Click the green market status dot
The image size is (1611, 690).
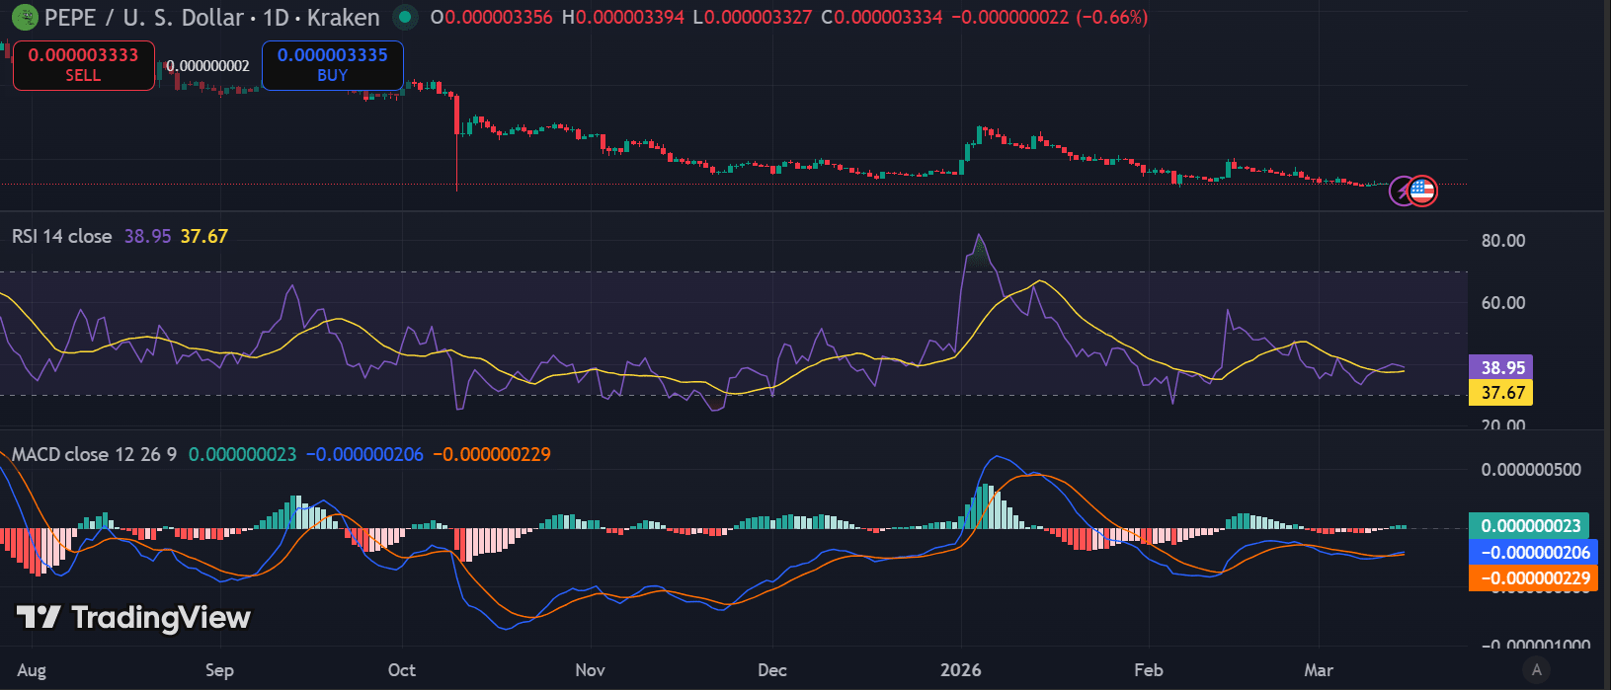click(x=404, y=17)
